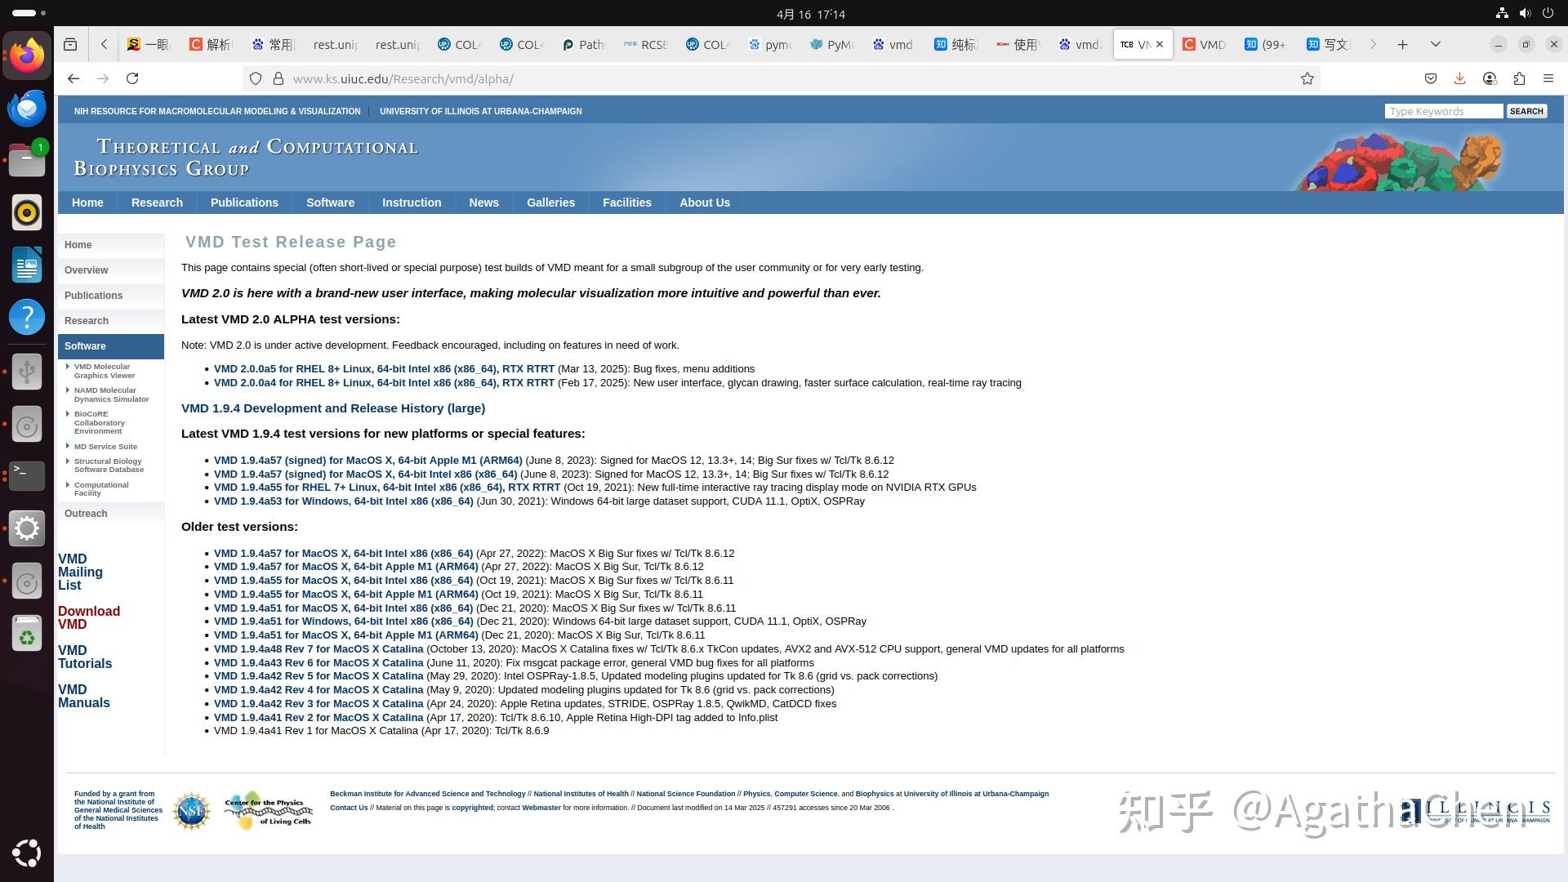Go back to the previous page

point(73,78)
